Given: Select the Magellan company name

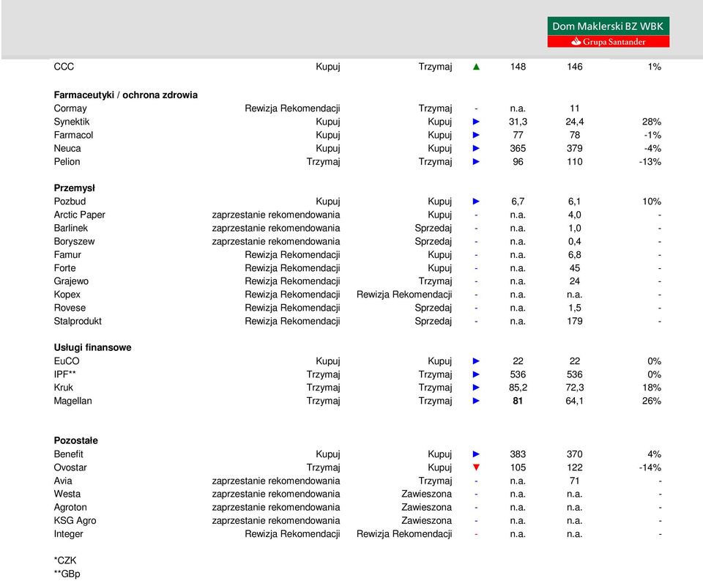Looking at the screenshot, I should click(x=72, y=401).
